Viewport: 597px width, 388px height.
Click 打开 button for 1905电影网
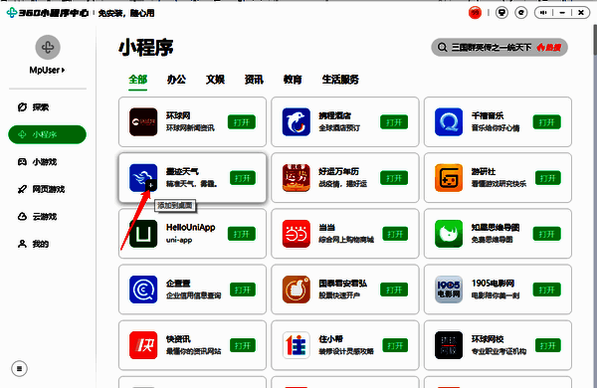point(546,290)
